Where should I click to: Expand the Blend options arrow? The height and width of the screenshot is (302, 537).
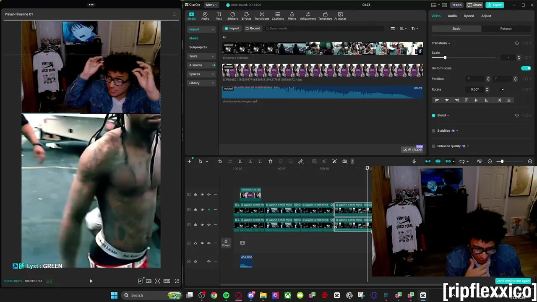pos(448,115)
